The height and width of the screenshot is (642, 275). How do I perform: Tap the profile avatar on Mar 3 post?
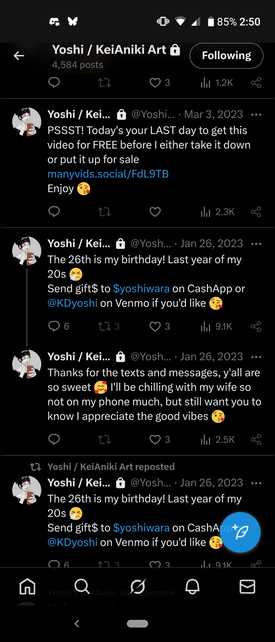coord(27,122)
